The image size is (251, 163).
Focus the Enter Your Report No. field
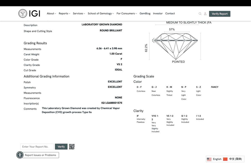click(x=37, y=147)
